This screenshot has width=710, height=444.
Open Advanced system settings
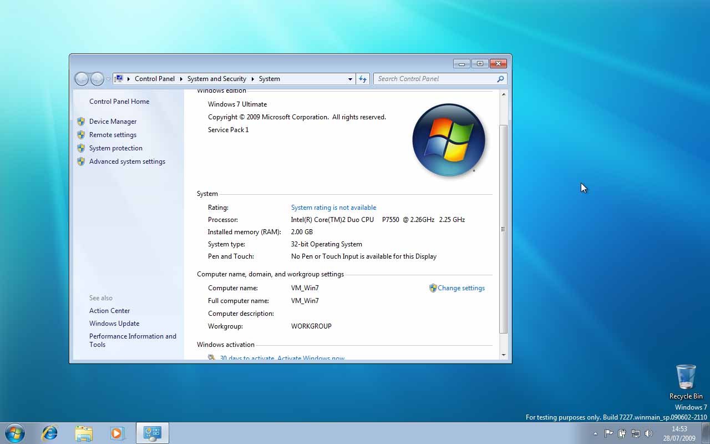coord(127,162)
